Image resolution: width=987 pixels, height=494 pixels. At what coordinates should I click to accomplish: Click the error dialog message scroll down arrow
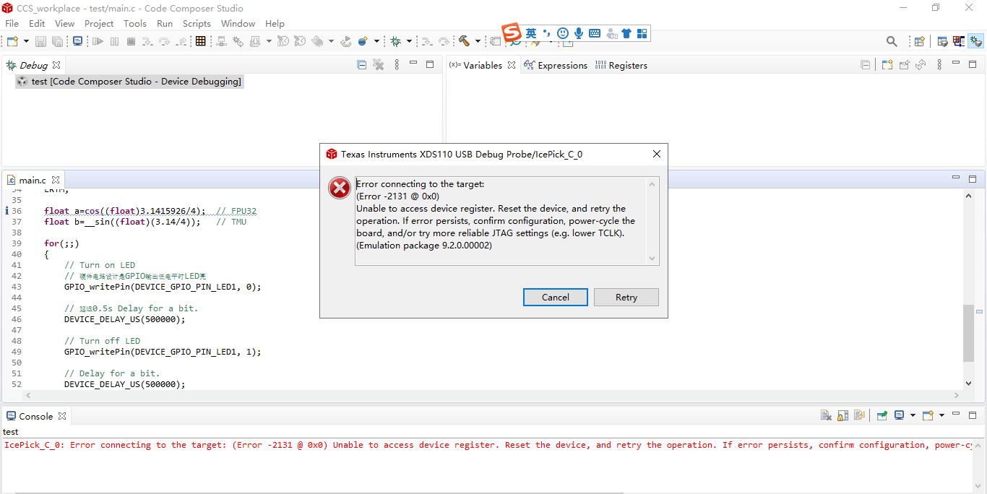(652, 259)
